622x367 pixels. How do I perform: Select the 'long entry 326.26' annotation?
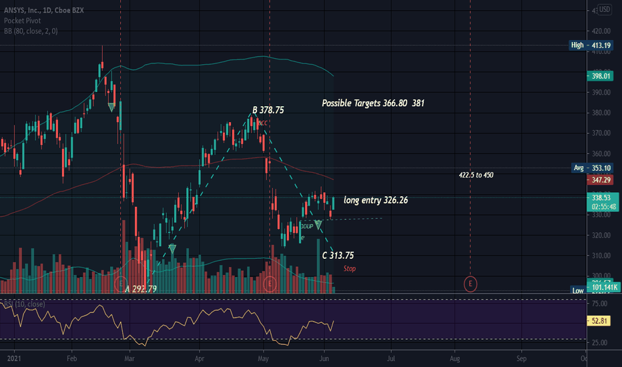pyautogui.click(x=376, y=200)
